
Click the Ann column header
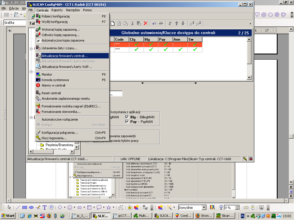tap(180, 40)
